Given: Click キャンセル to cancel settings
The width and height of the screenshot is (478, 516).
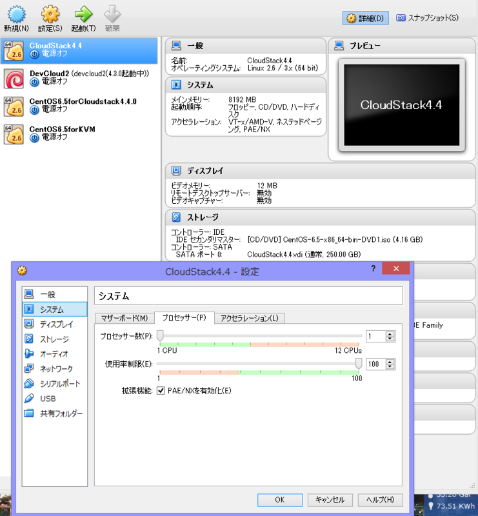Looking at the screenshot, I should pyautogui.click(x=330, y=500).
